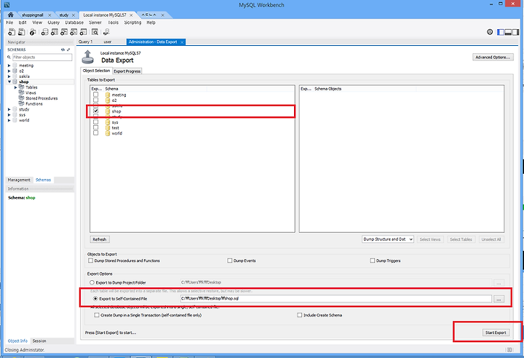
Task: Browse for self-contained file path button
Action: click(x=499, y=299)
